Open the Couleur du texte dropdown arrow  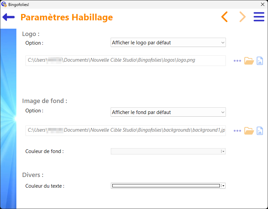[223, 186]
